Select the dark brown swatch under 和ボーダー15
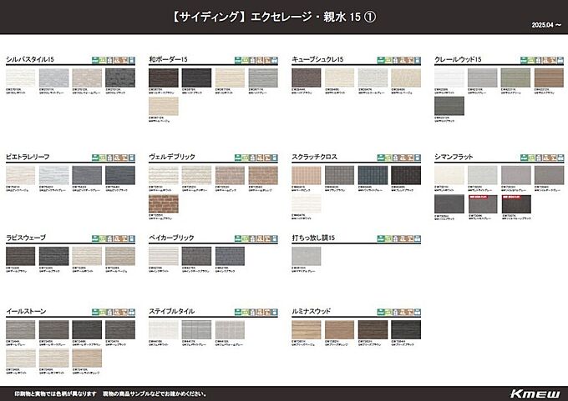 164,78
